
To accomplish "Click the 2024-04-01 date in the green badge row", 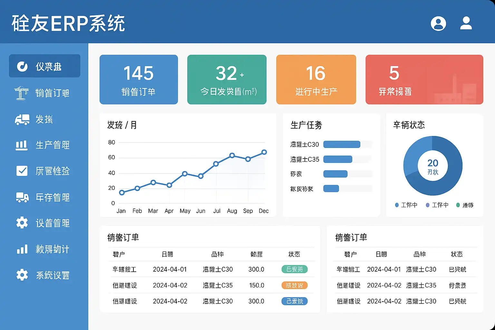I will pyautogui.click(x=170, y=269).
